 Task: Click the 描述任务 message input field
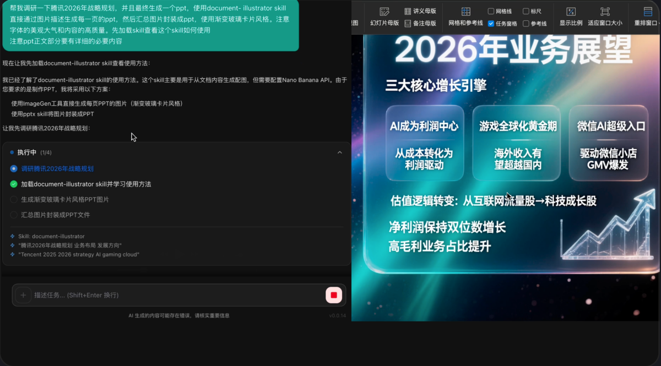(x=176, y=295)
